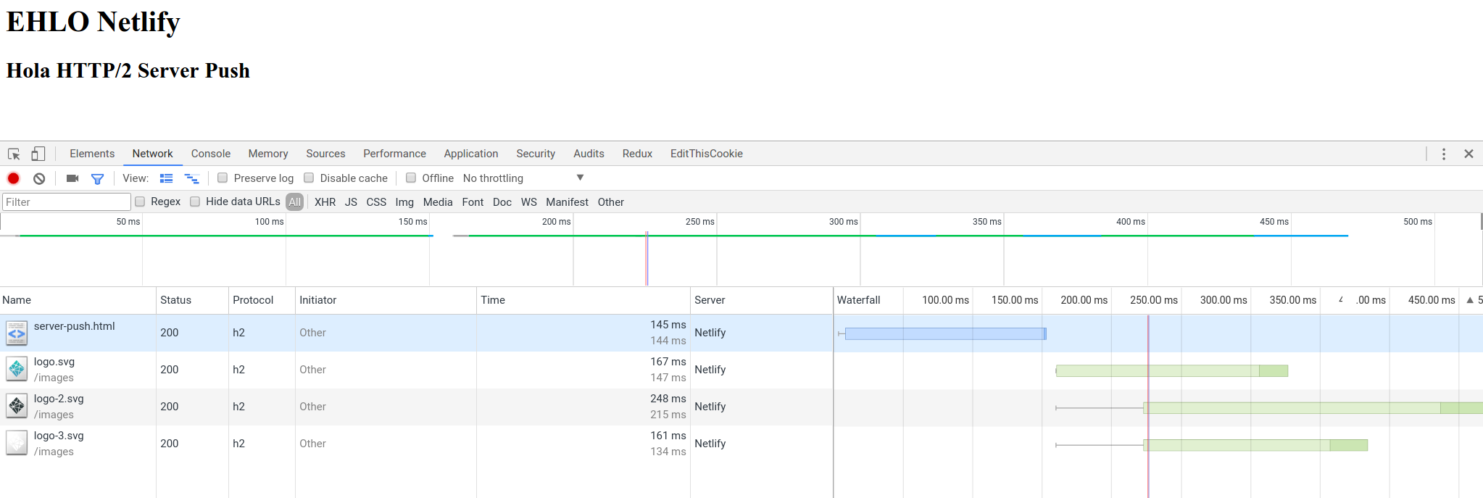Viewport: 1483px width, 498px height.
Task: Open the Performance tab
Action: [x=394, y=154]
